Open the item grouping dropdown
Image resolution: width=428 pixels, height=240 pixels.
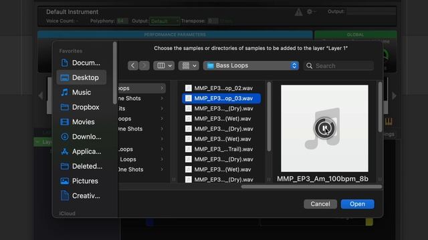click(189, 65)
